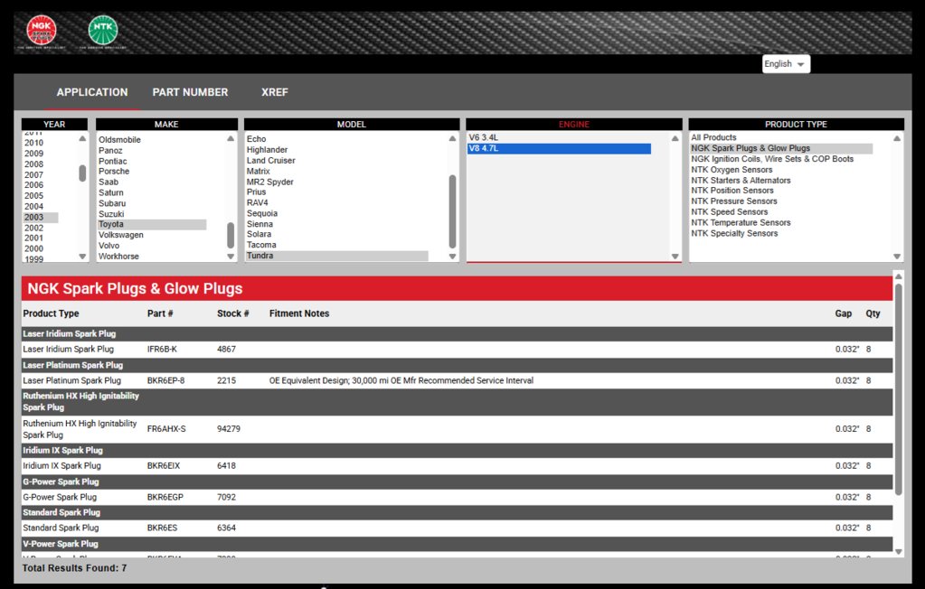
Task: Select Workhorse in the MAKE list
Action: point(118,257)
